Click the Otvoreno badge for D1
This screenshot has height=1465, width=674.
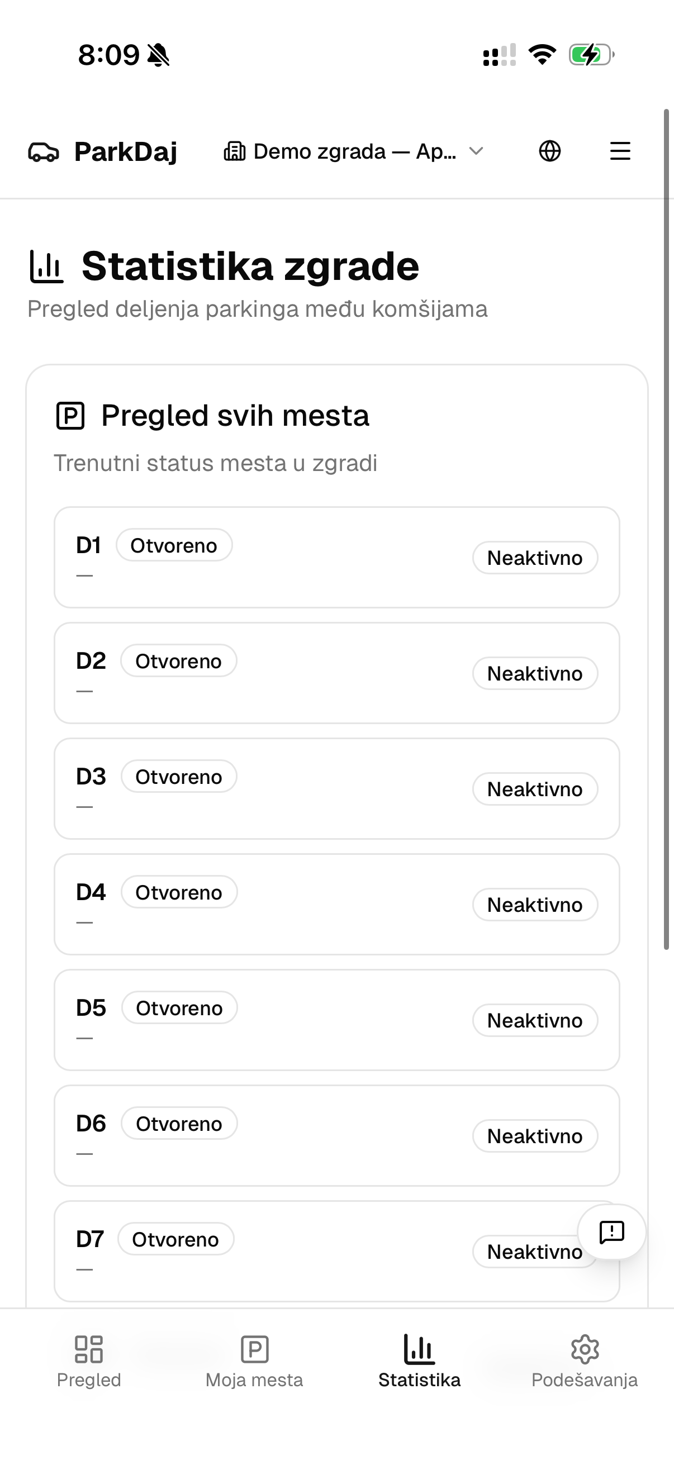(x=174, y=545)
